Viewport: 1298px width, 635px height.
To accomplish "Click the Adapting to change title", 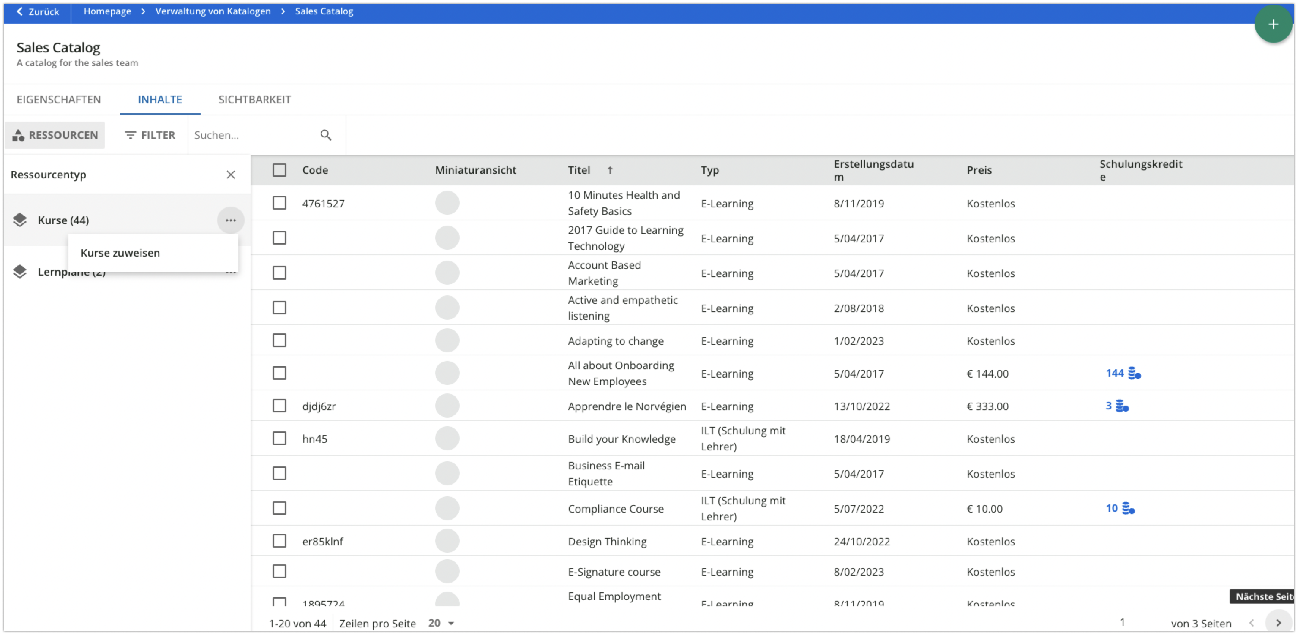I will (615, 341).
